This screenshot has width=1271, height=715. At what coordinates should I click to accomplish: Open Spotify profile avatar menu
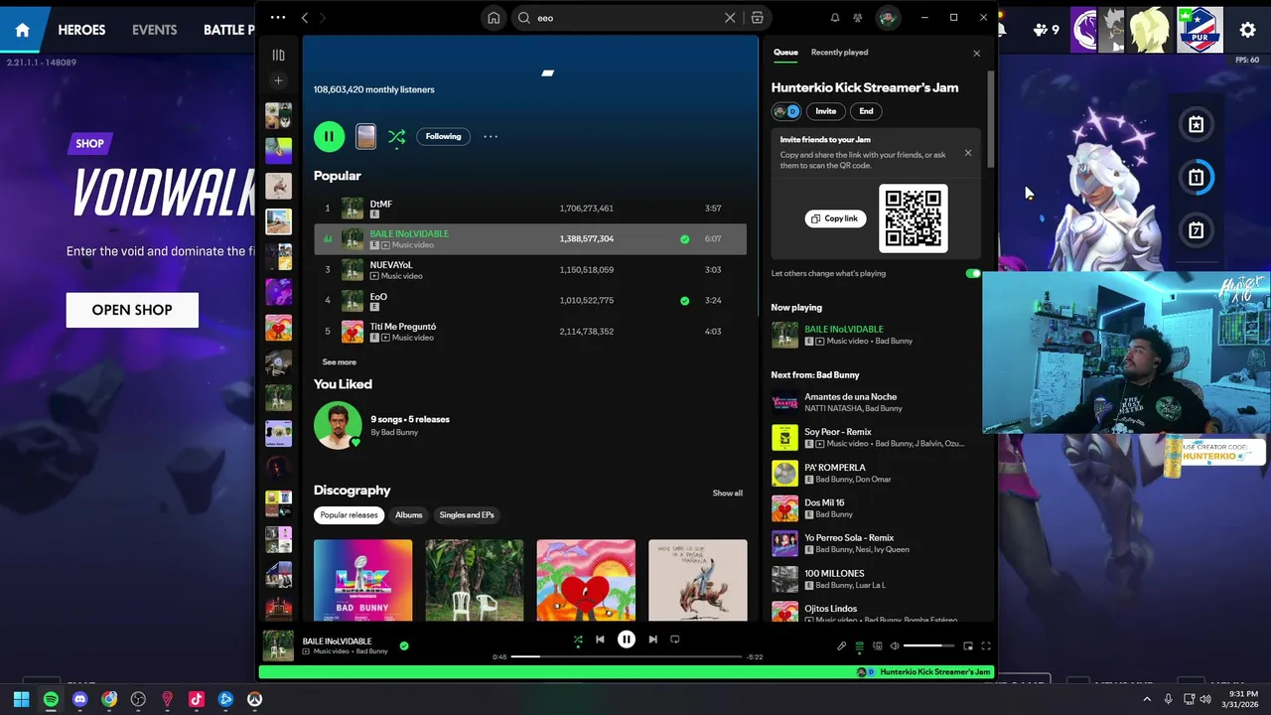(888, 18)
